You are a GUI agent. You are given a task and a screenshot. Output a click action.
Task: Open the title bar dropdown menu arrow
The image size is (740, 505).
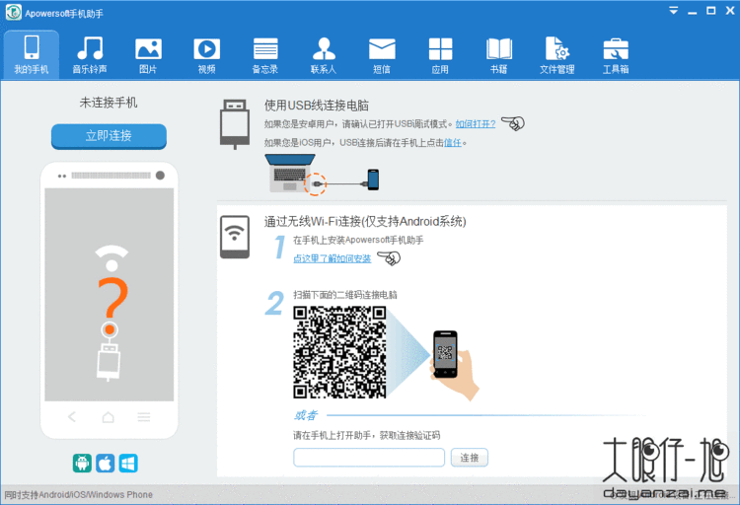point(674,11)
